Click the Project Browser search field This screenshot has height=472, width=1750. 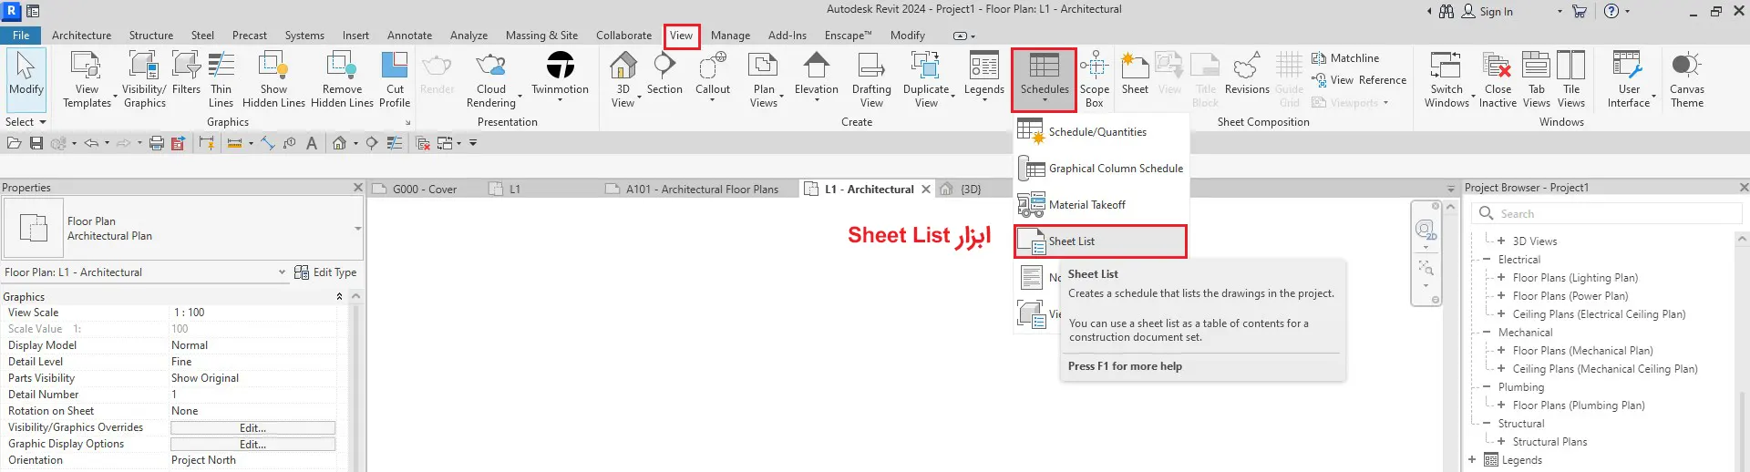coord(1608,214)
